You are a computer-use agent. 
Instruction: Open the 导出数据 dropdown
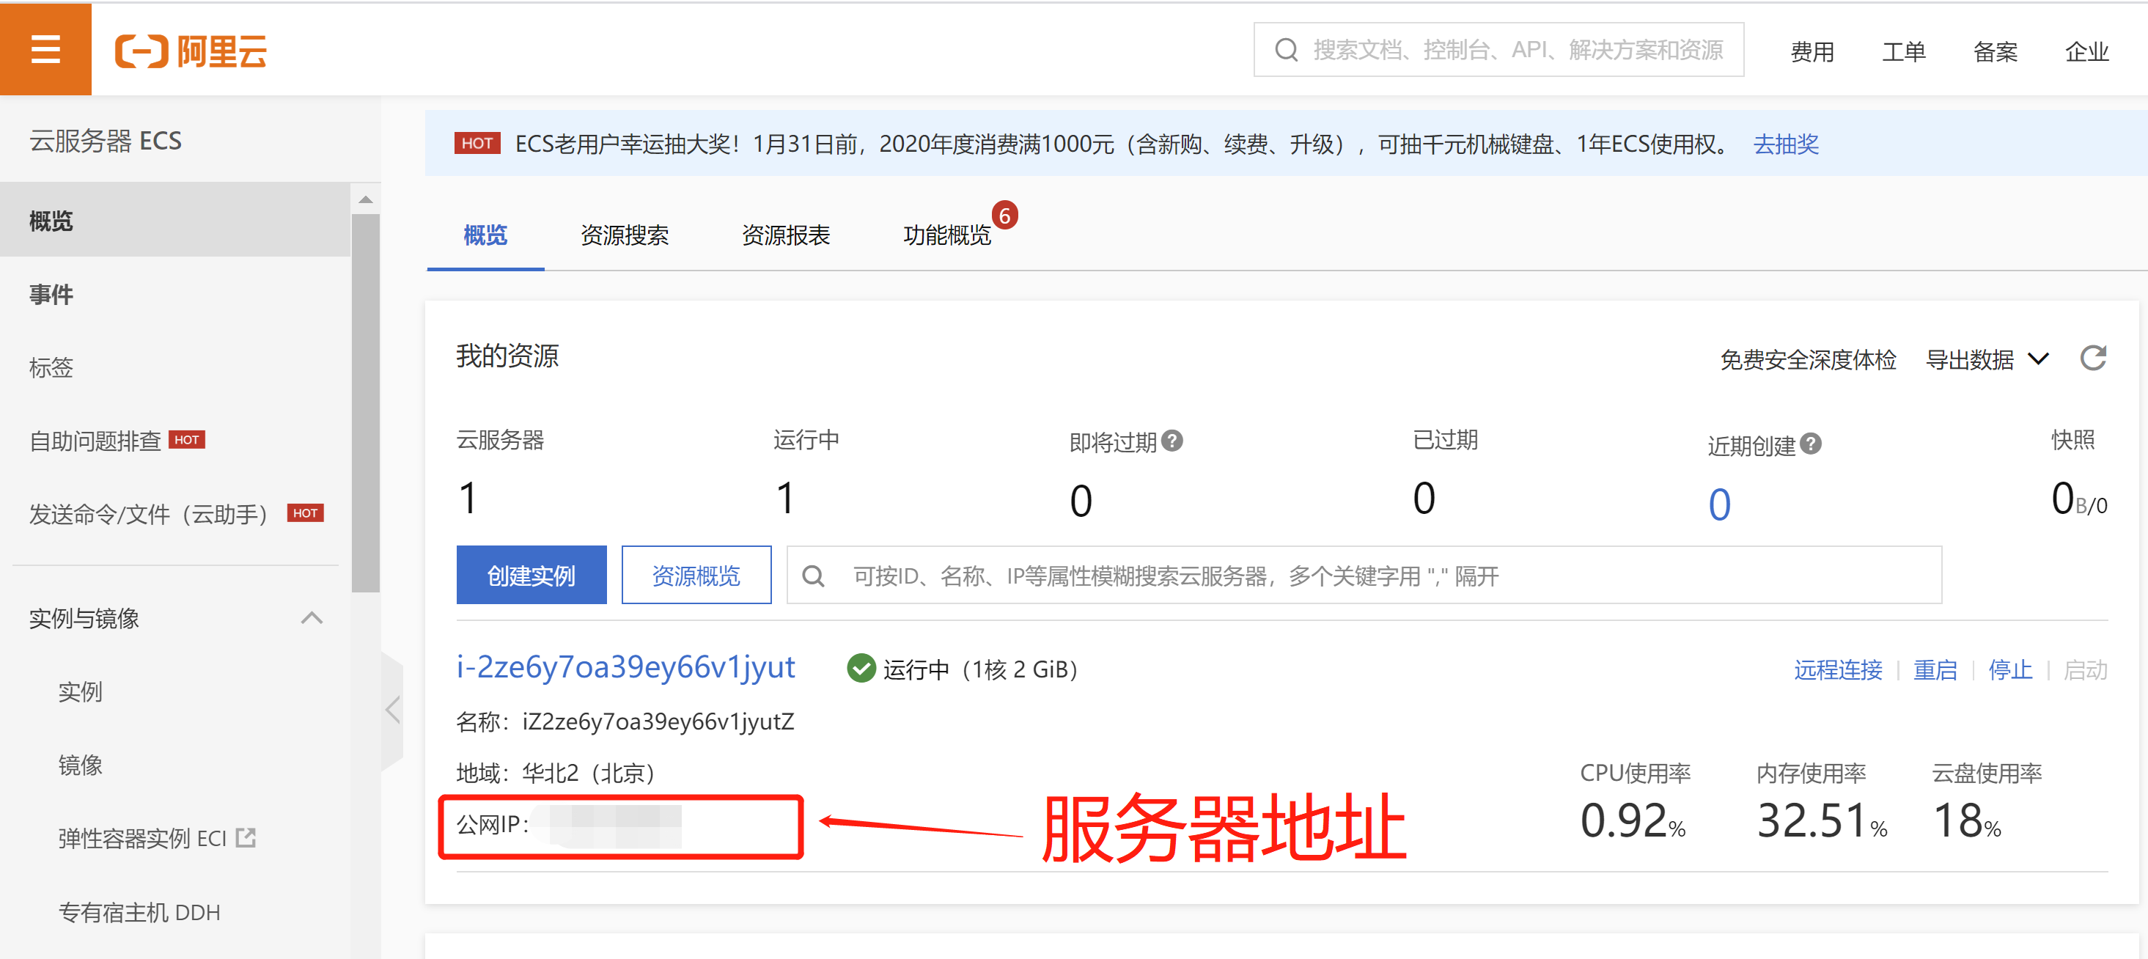pos(1987,359)
